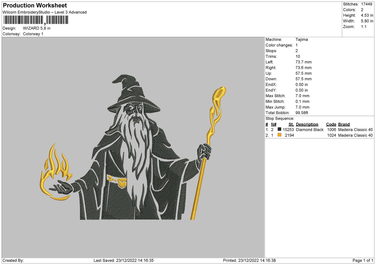The image size is (376, 265).
Task: Click the Code column header
Action: tap(331, 124)
